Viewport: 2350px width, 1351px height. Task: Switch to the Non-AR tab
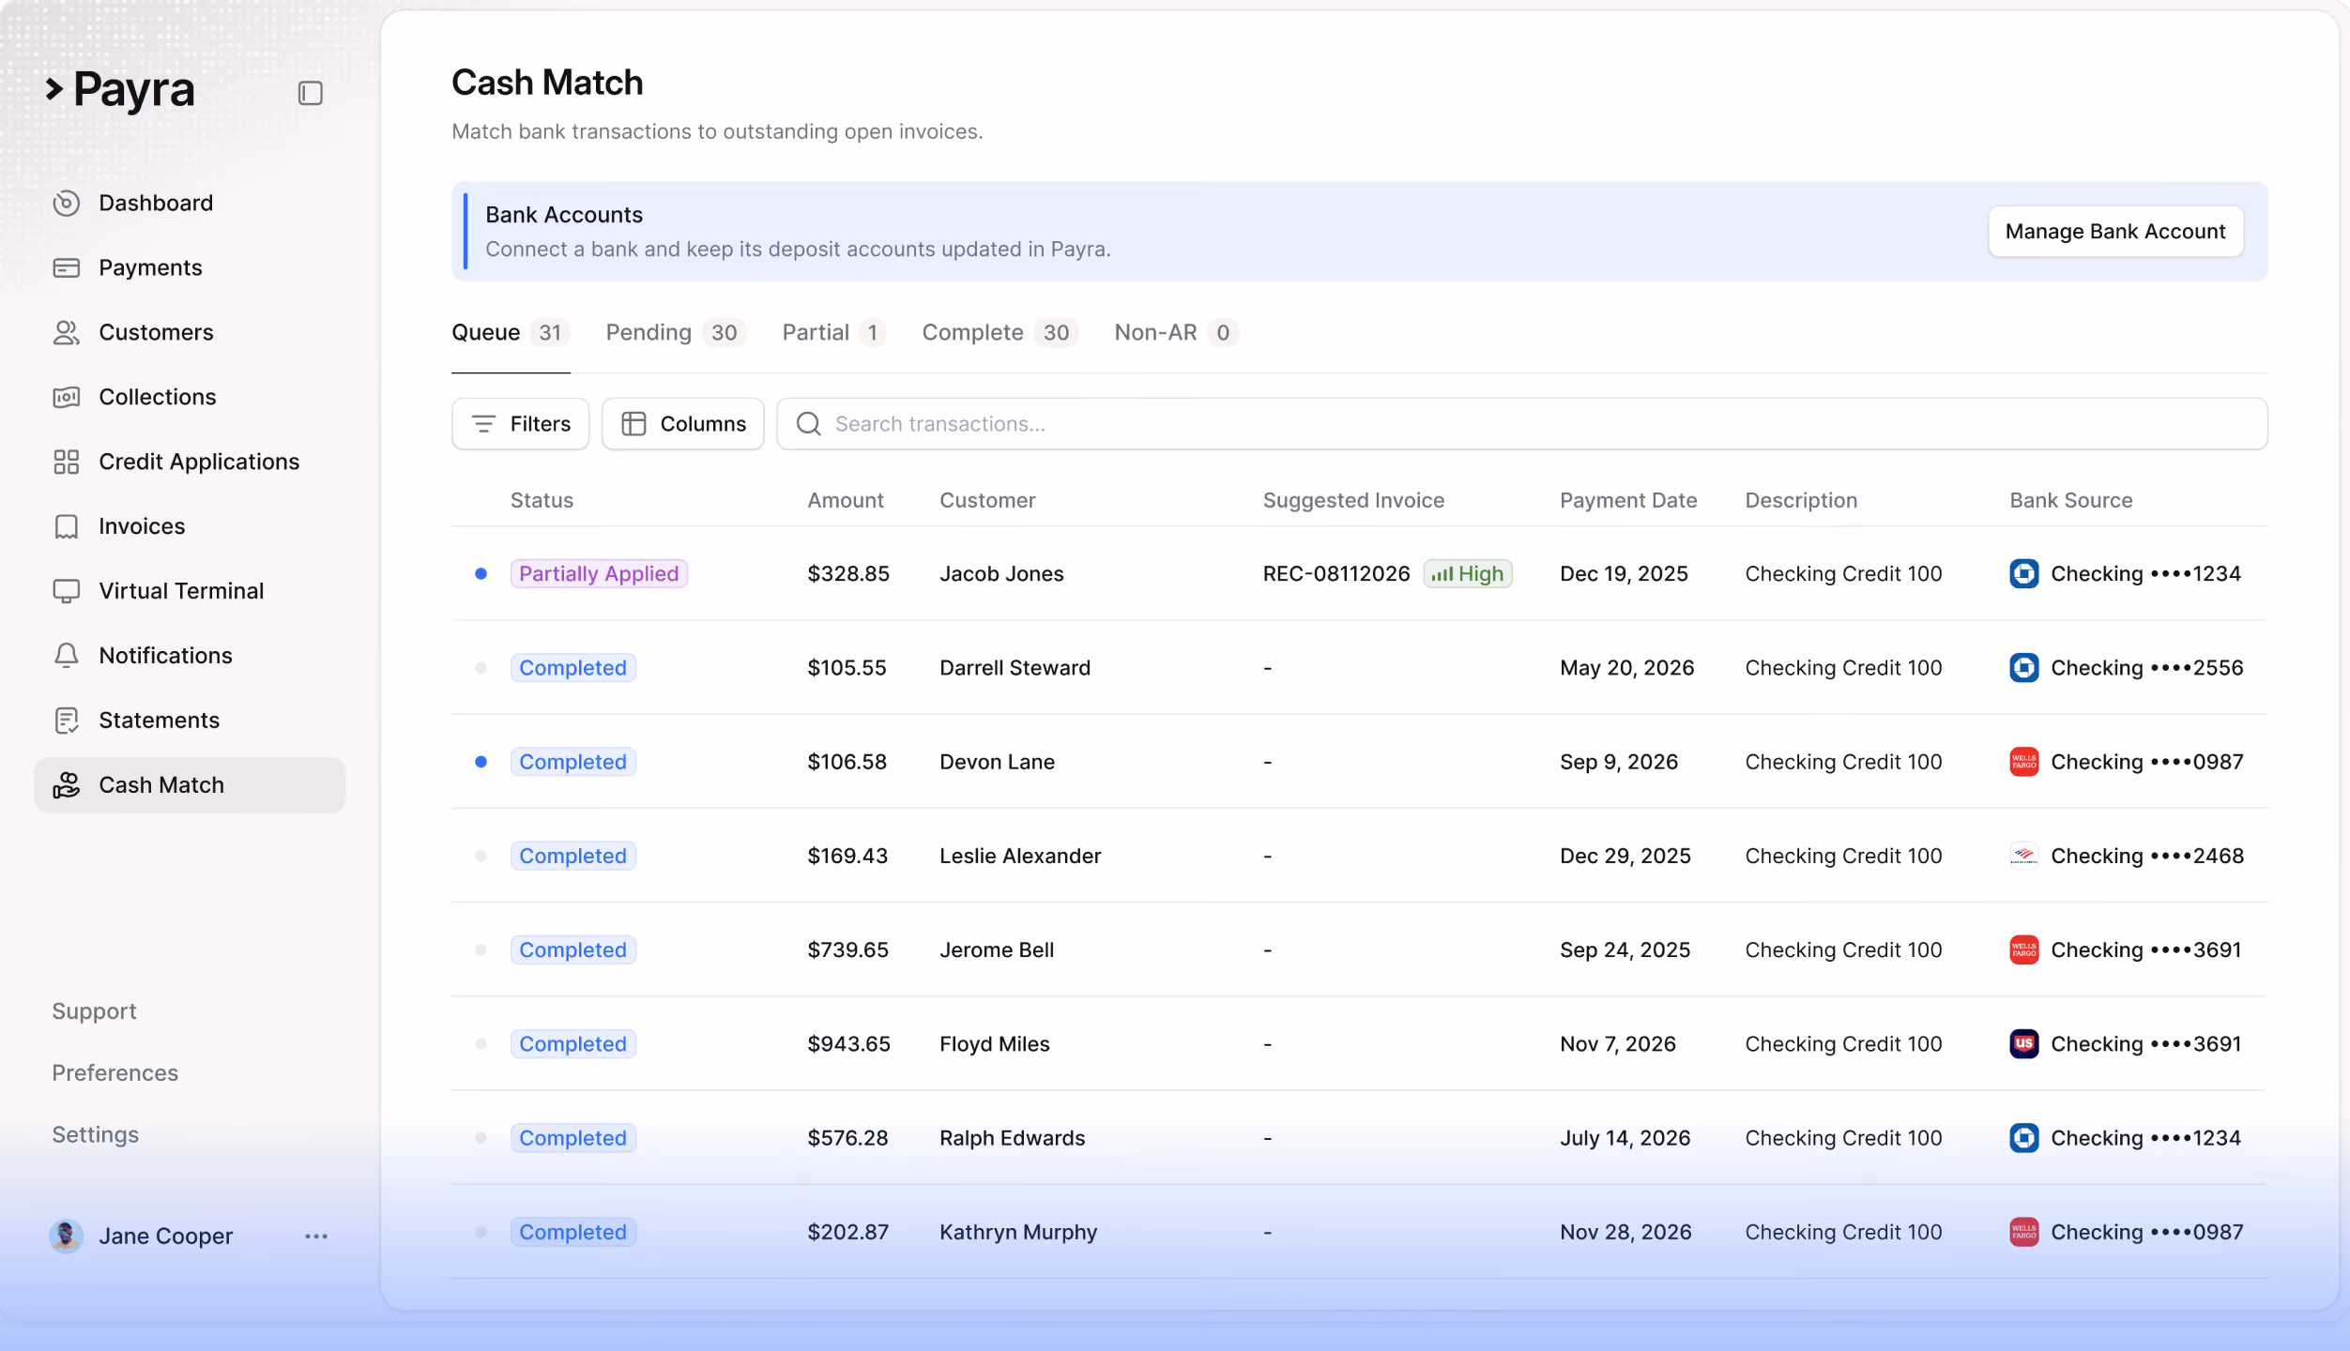pyautogui.click(x=1176, y=333)
